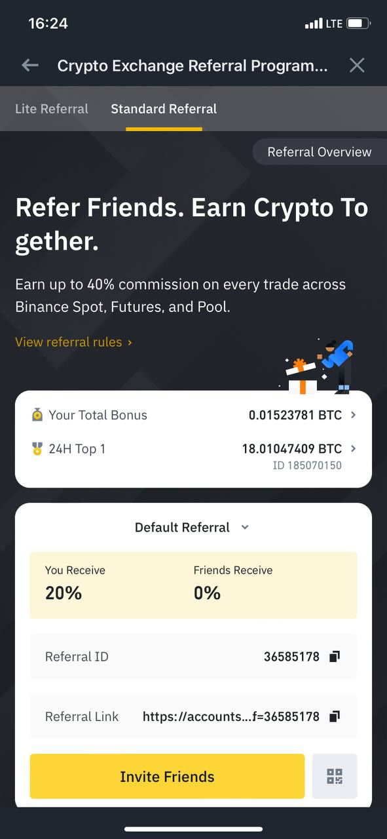Tap the Friends Receive 0% value
The width and height of the screenshot is (387, 839).
click(x=207, y=593)
